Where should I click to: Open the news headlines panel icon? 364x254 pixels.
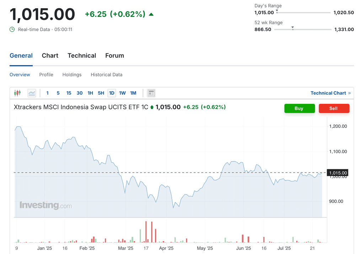151,93
